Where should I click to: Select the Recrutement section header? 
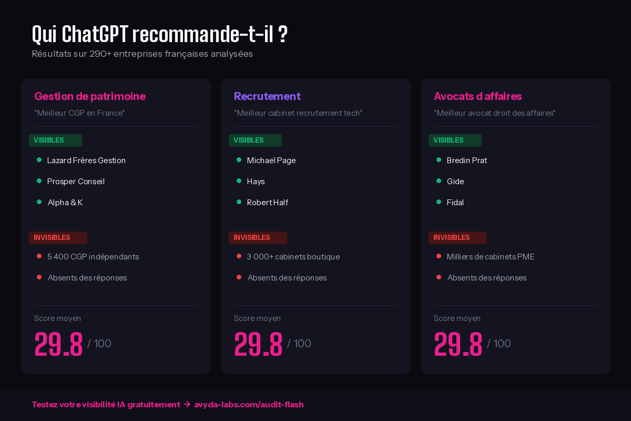[267, 96]
